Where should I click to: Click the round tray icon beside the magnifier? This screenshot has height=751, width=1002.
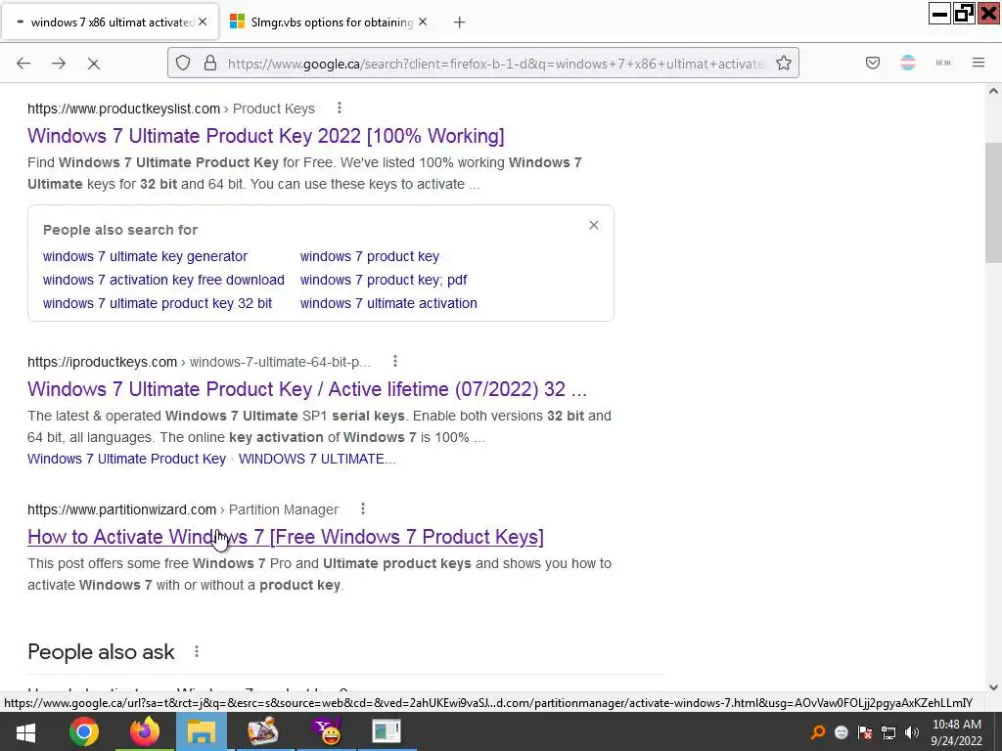point(842,732)
